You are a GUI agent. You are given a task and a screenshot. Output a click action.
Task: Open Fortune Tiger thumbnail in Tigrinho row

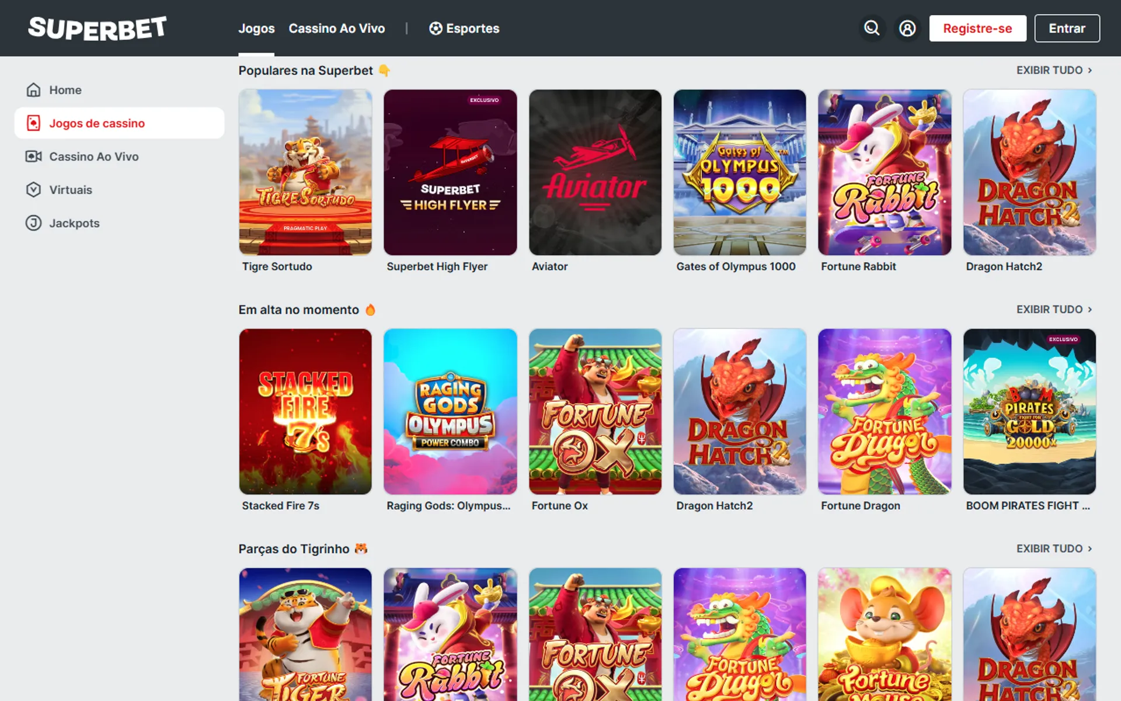coord(305,634)
